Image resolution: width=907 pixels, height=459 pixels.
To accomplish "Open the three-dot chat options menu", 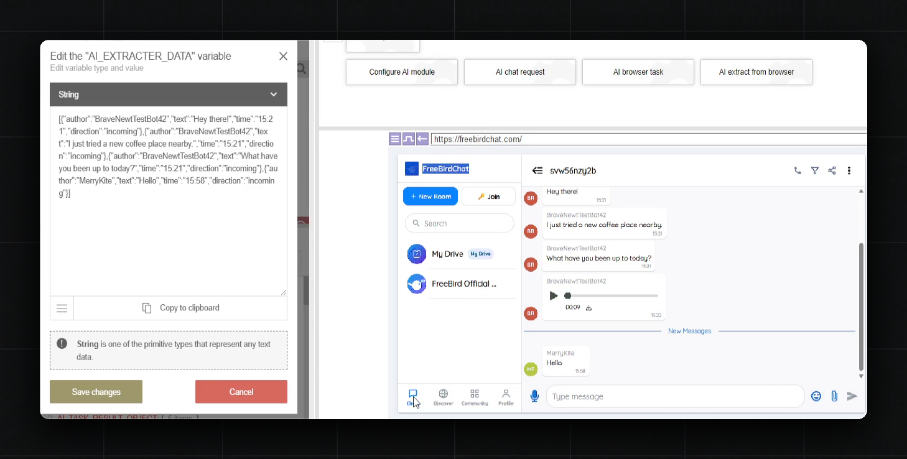I will [849, 170].
